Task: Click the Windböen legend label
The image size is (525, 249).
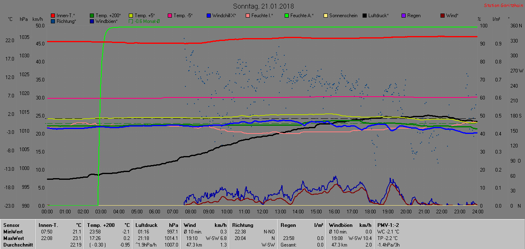Action: (x=106, y=21)
